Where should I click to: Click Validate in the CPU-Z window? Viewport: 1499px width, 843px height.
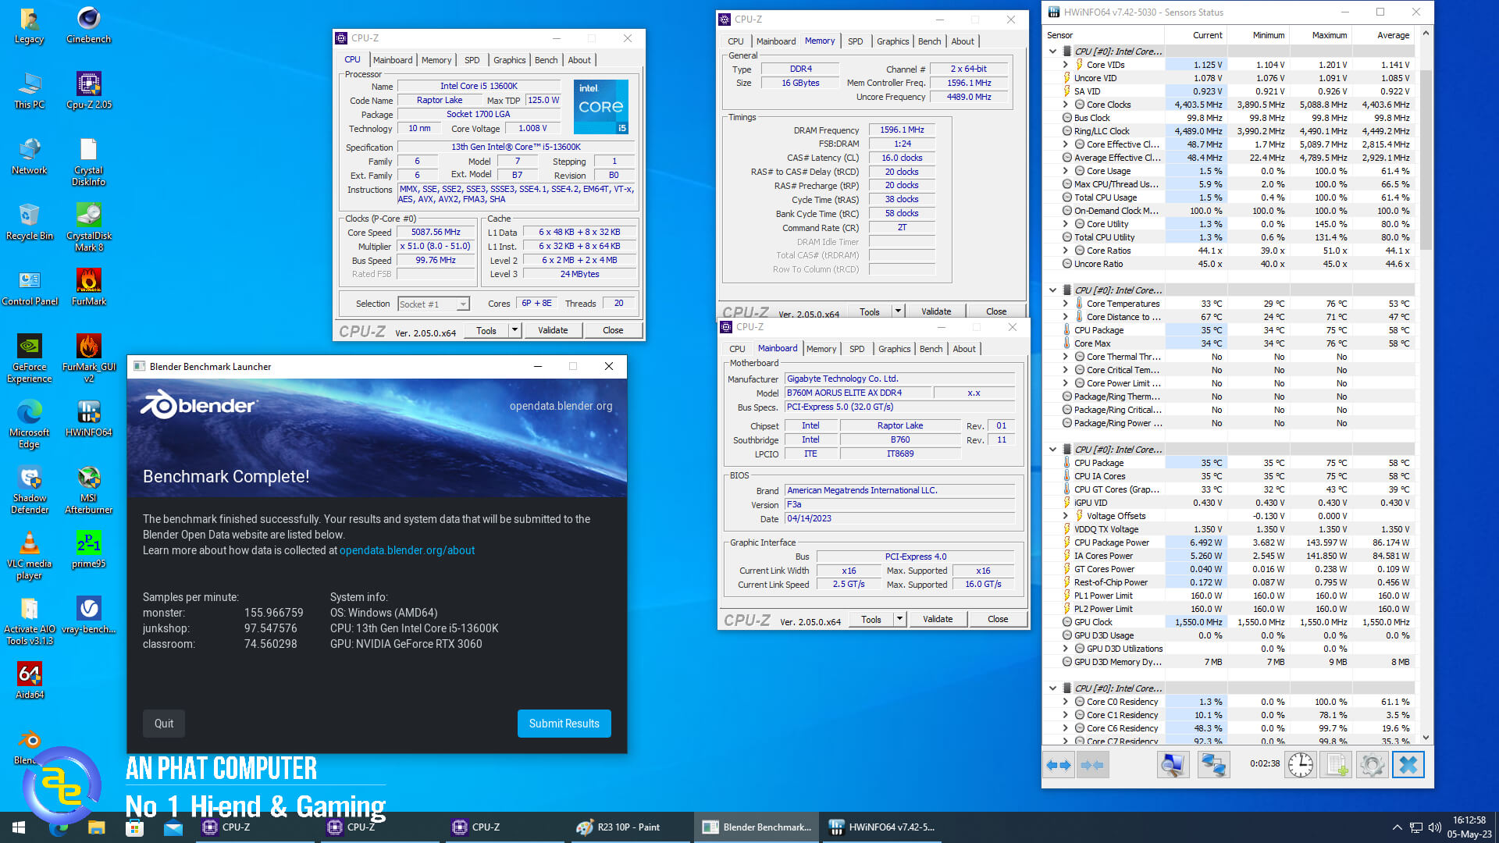pyautogui.click(x=553, y=329)
